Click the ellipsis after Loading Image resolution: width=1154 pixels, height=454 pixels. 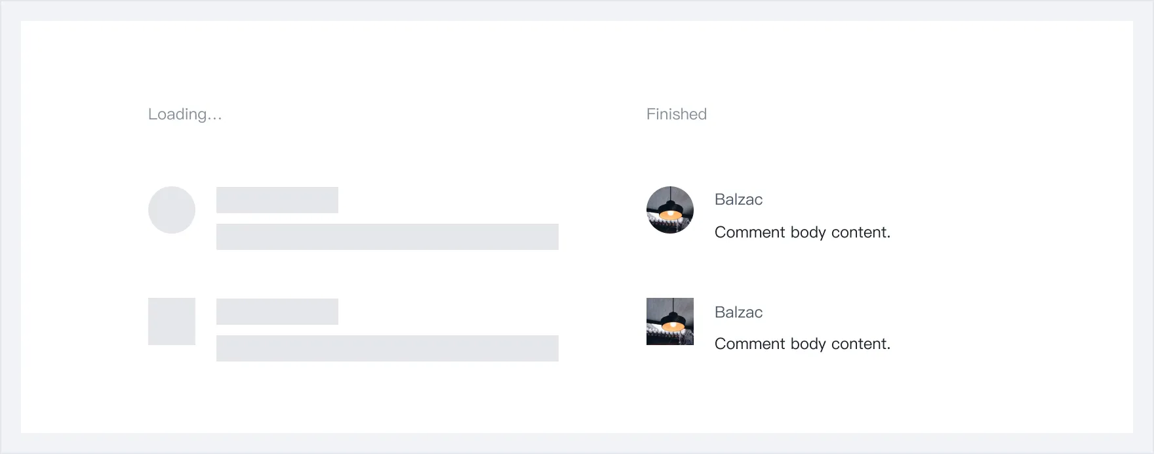(x=215, y=117)
